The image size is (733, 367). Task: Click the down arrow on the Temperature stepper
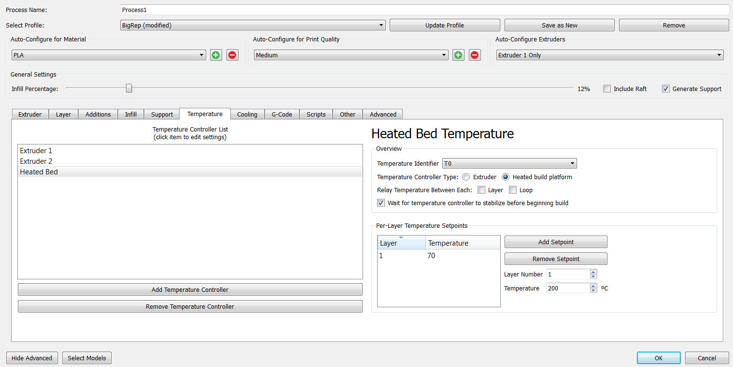pyautogui.click(x=593, y=290)
